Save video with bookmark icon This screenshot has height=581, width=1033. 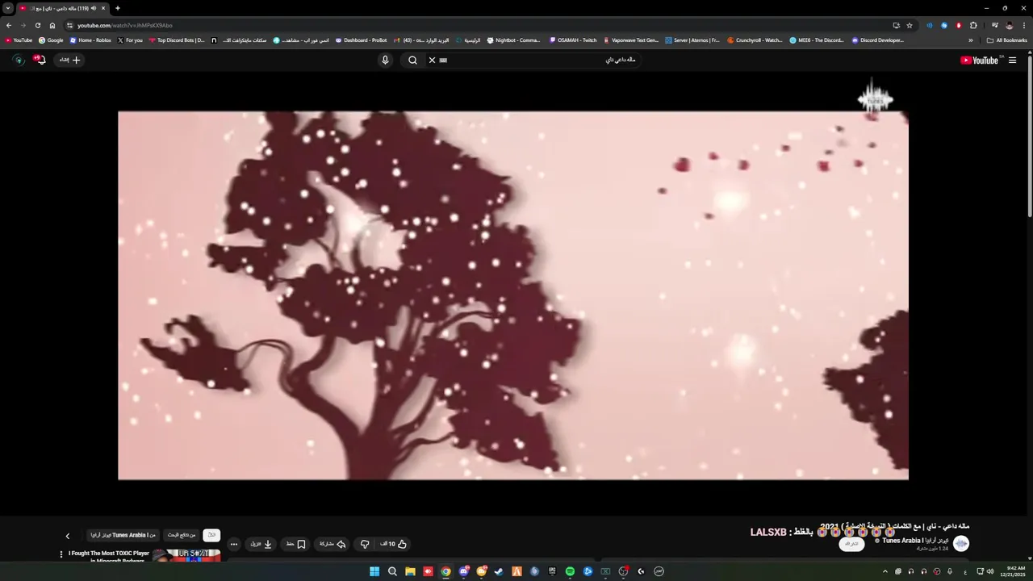(295, 544)
